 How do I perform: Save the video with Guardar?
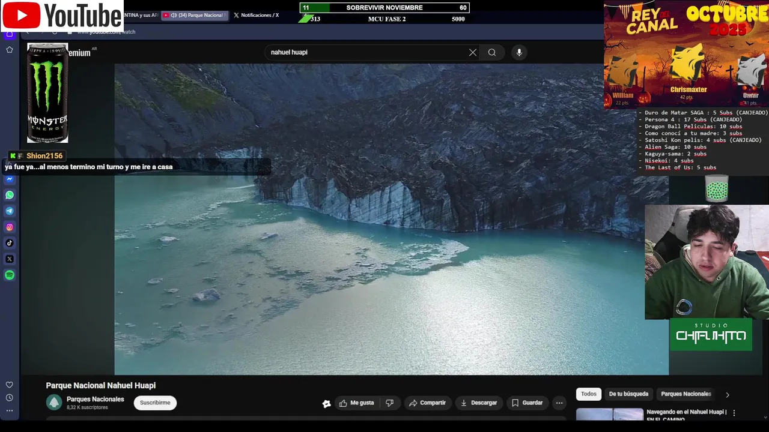pyautogui.click(x=527, y=403)
